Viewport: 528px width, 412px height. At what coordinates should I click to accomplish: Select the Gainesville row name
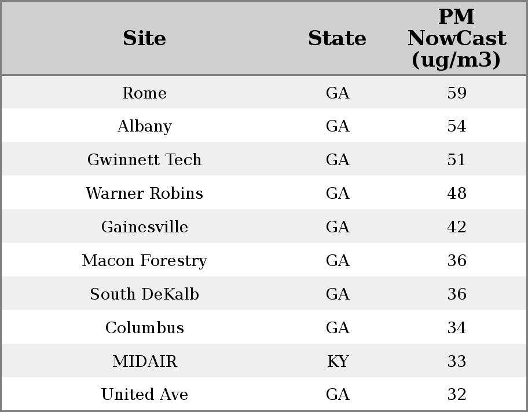(x=144, y=227)
